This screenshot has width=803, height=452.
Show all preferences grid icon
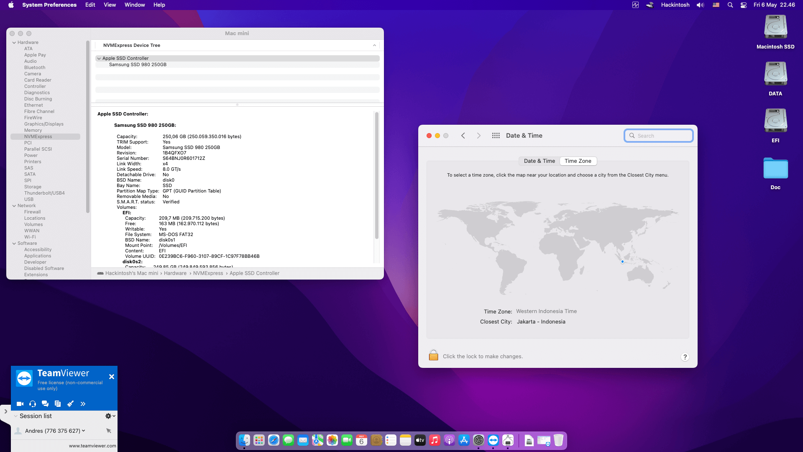tap(496, 136)
